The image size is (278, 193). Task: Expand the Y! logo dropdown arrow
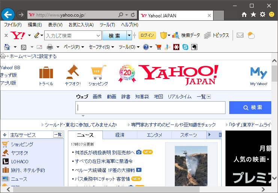coord(29,35)
